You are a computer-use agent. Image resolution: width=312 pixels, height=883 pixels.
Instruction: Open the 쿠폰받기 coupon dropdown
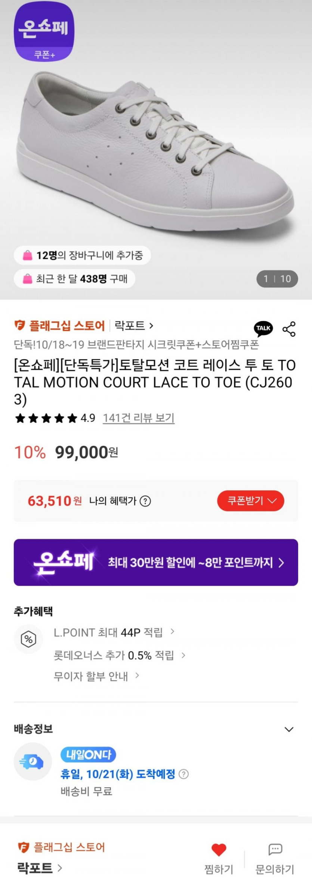pos(250,501)
